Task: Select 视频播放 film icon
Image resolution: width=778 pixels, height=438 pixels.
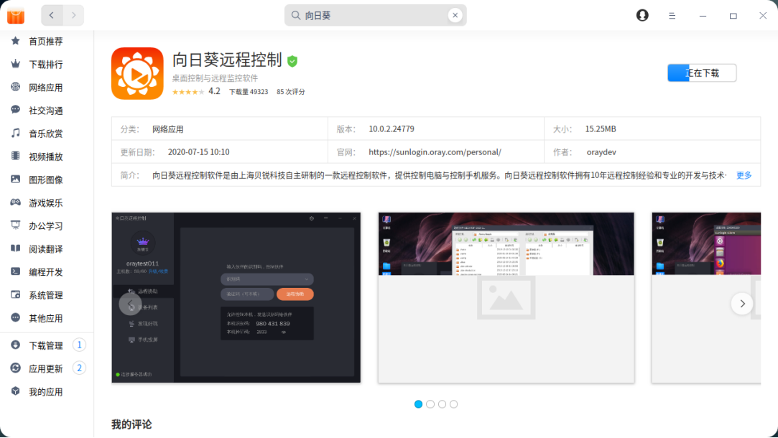Action: [15, 156]
